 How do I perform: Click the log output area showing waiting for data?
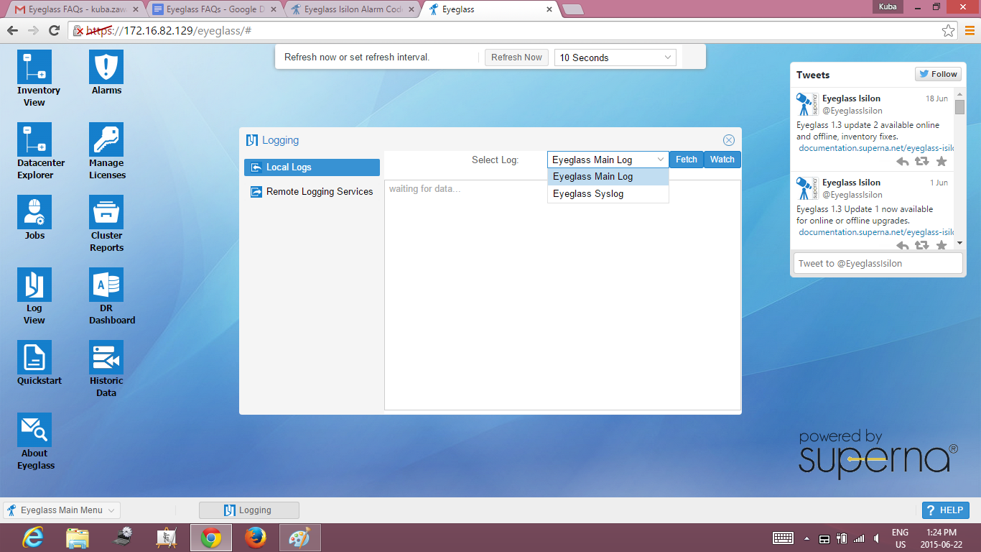[562, 295]
